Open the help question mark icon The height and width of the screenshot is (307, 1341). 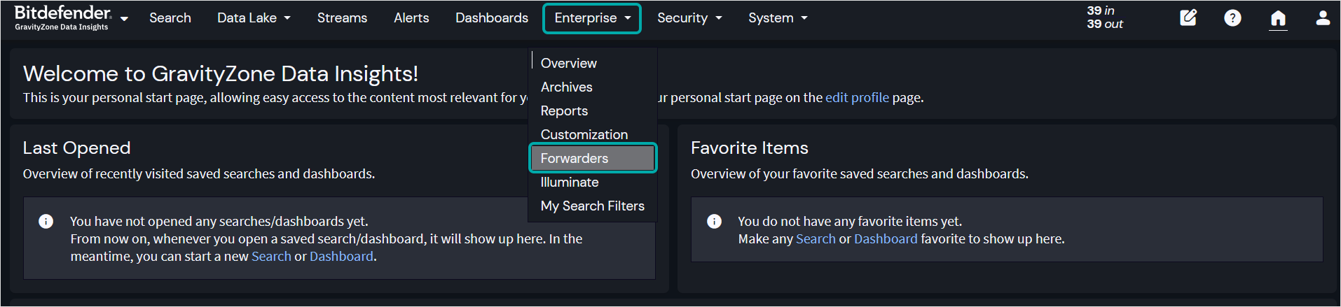click(1232, 17)
